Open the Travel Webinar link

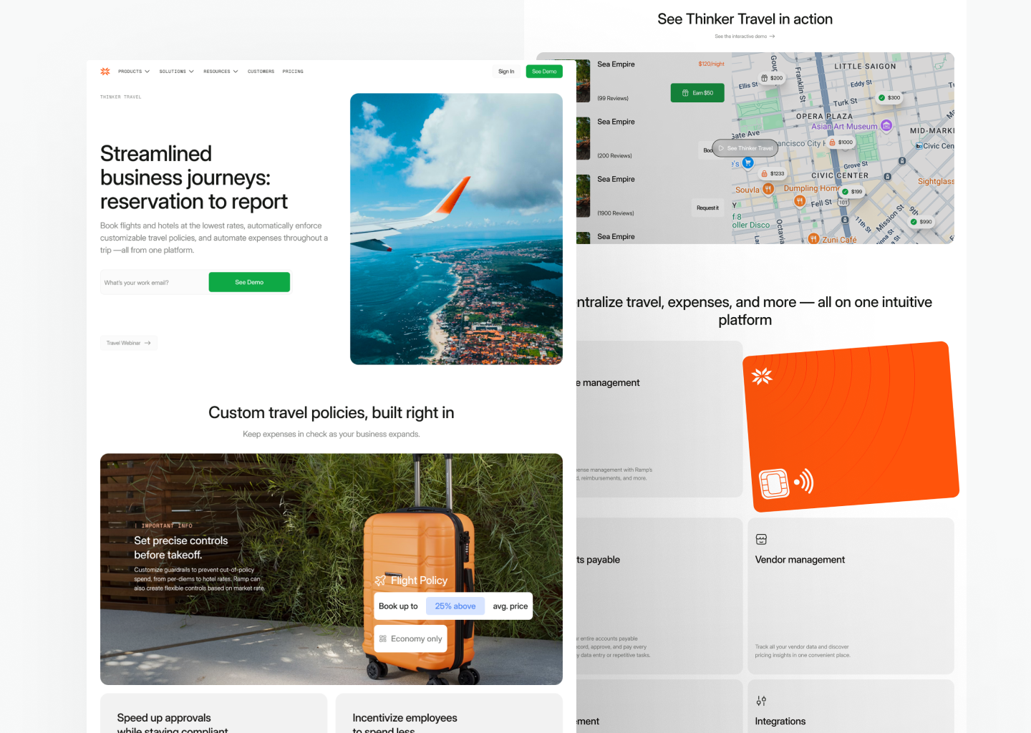pyautogui.click(x=129, y=343)
